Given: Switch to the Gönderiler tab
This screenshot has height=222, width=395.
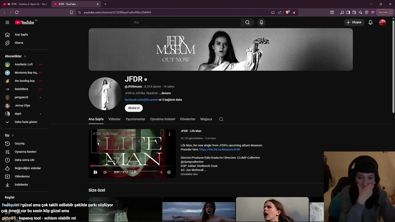Looking at the screenshot, I should pos(188,119).
